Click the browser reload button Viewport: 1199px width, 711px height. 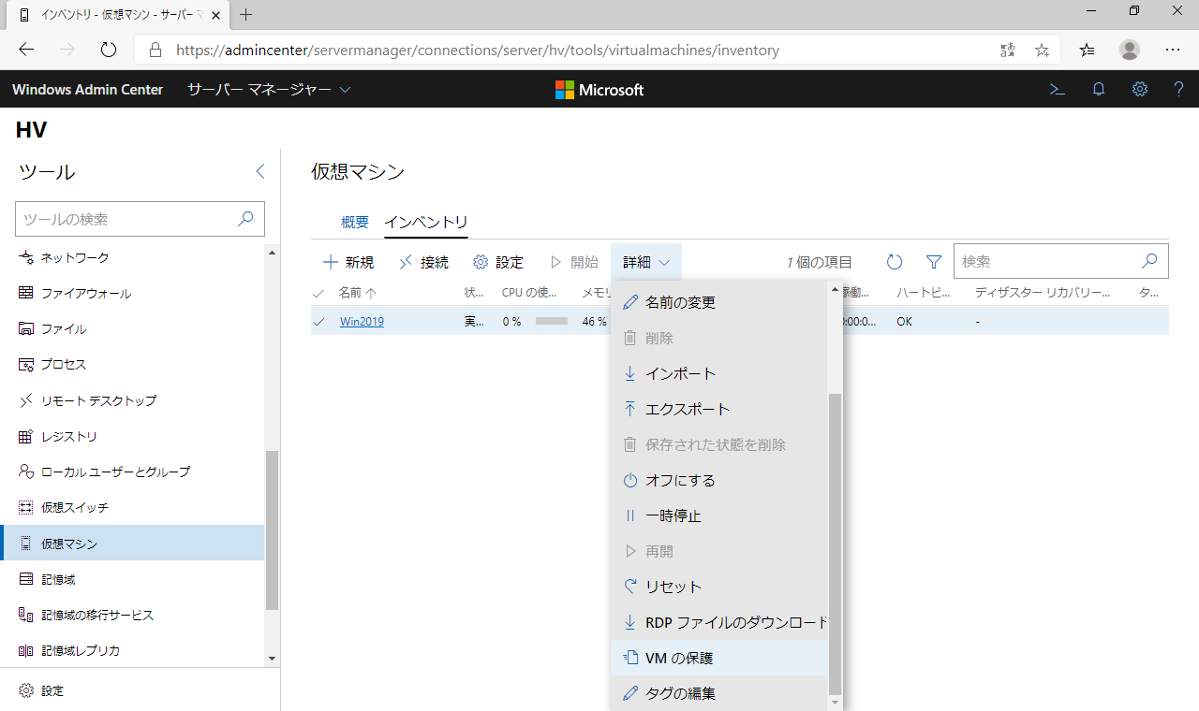(x=109, y=51)
